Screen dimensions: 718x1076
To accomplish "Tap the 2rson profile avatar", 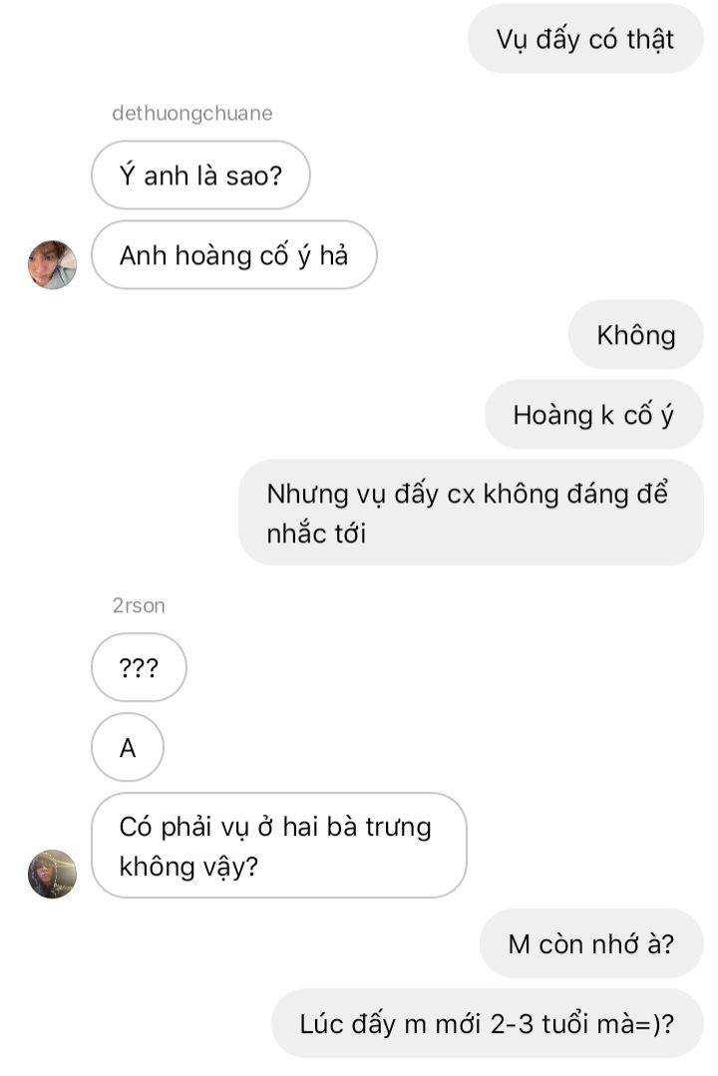I will pyautogui.click(x=52, y=874).
